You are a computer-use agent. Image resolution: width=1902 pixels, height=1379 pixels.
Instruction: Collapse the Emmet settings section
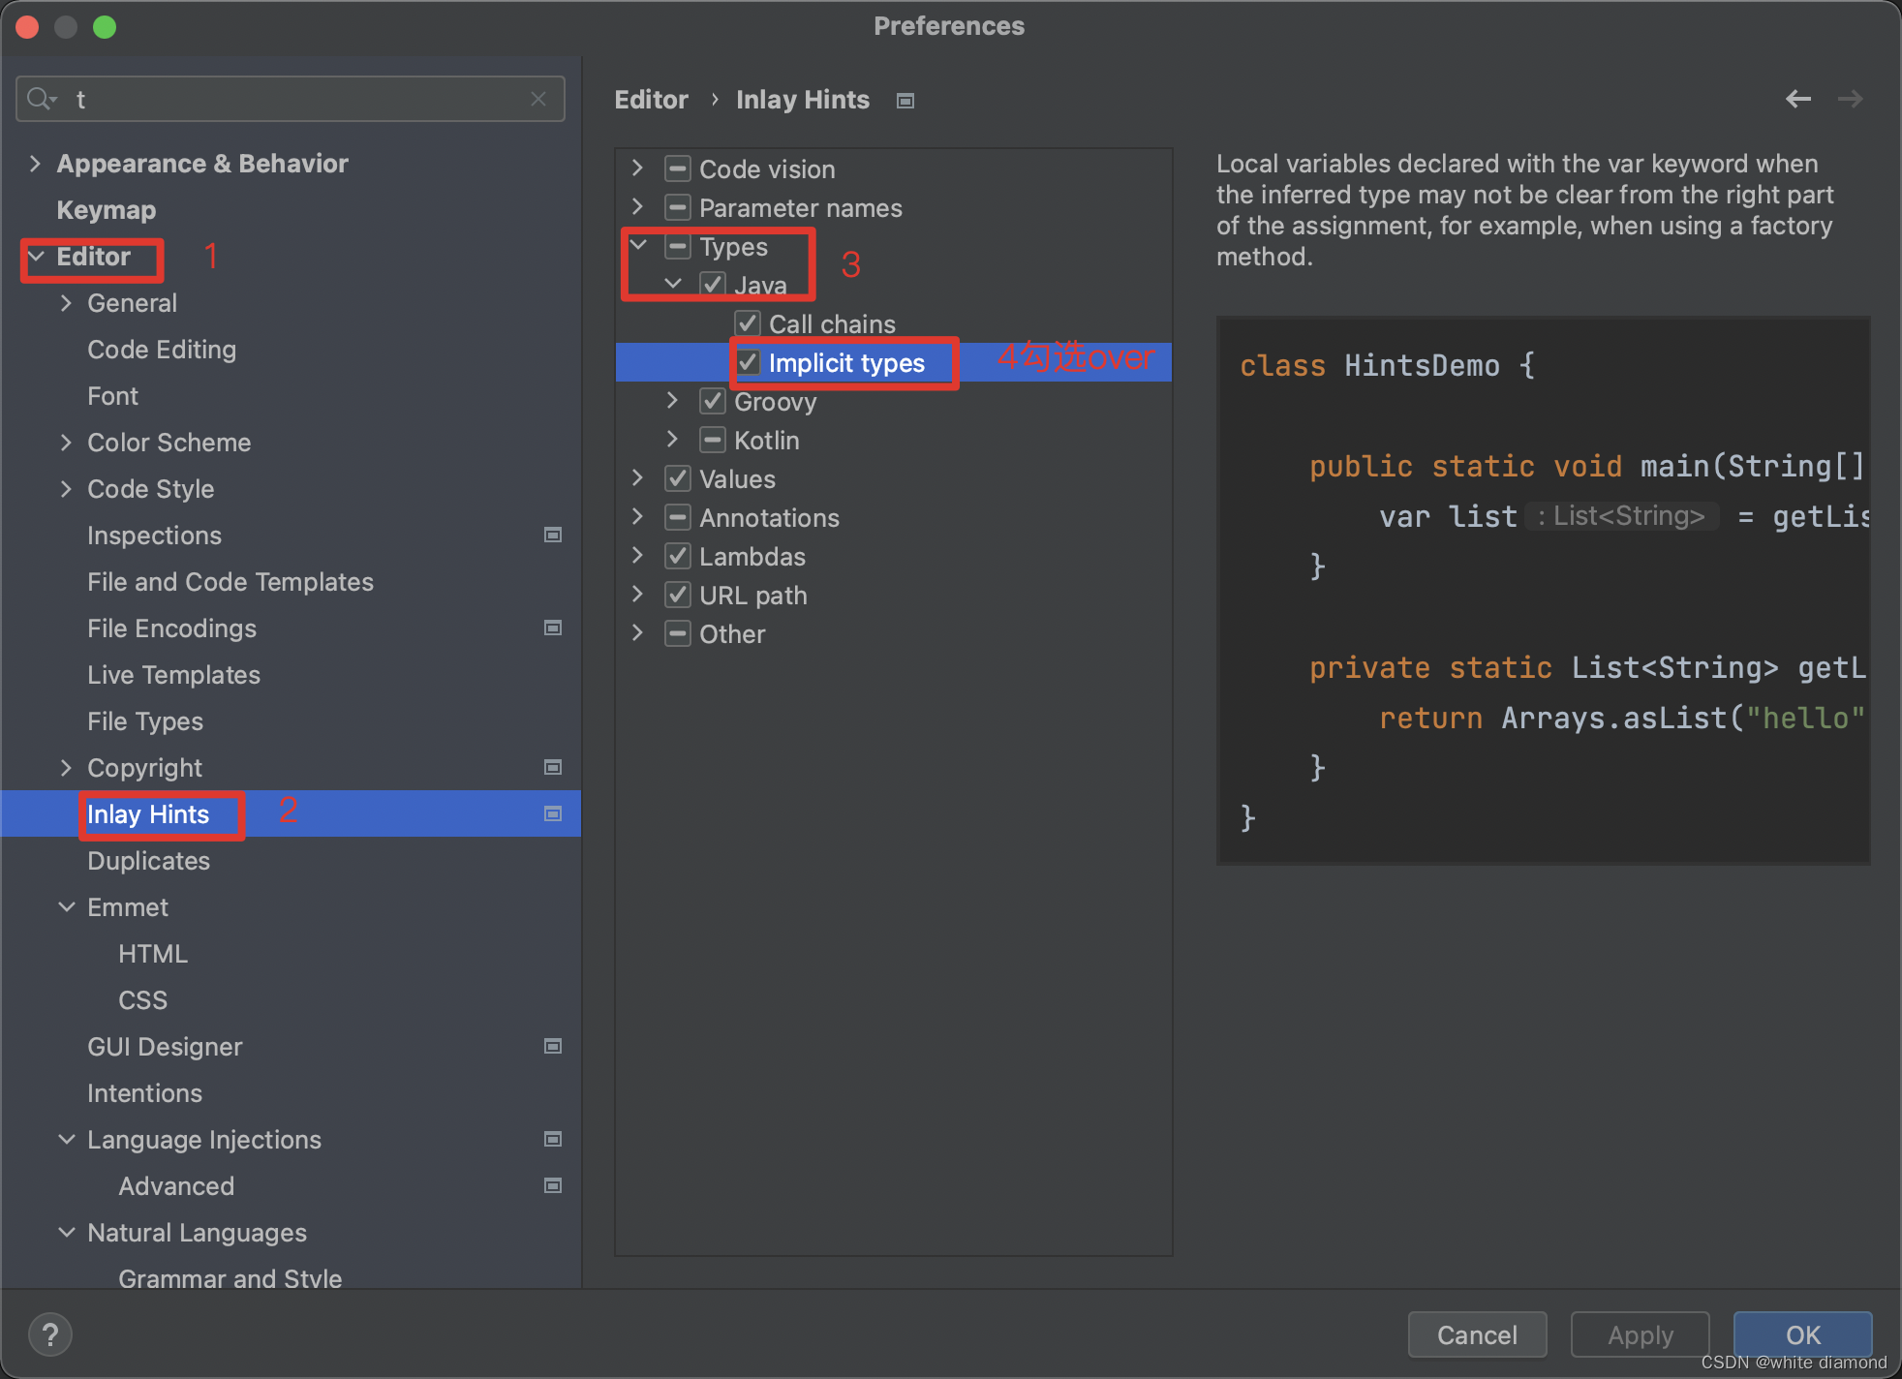pos(67,907)
